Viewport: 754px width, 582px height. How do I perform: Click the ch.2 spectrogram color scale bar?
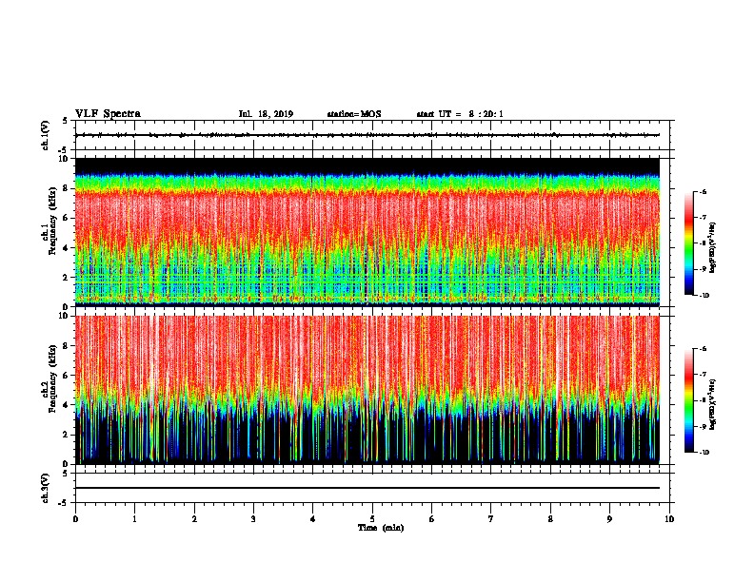tap(689, 400)
